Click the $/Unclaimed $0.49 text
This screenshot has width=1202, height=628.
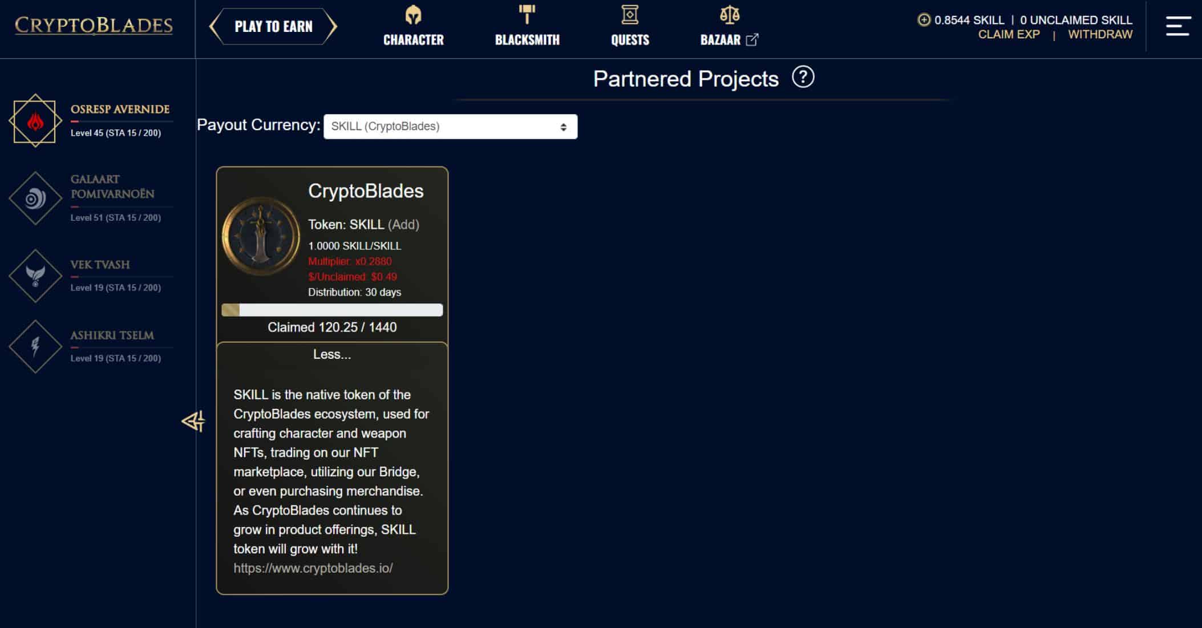coord(353,277)
